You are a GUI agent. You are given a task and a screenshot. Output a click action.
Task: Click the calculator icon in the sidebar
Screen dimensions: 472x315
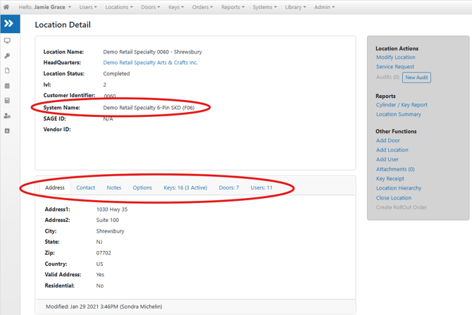pos(8,101)
